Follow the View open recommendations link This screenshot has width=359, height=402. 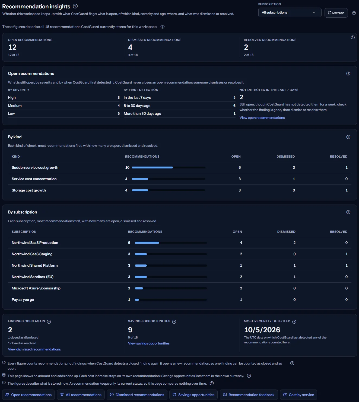pos(262,118)
